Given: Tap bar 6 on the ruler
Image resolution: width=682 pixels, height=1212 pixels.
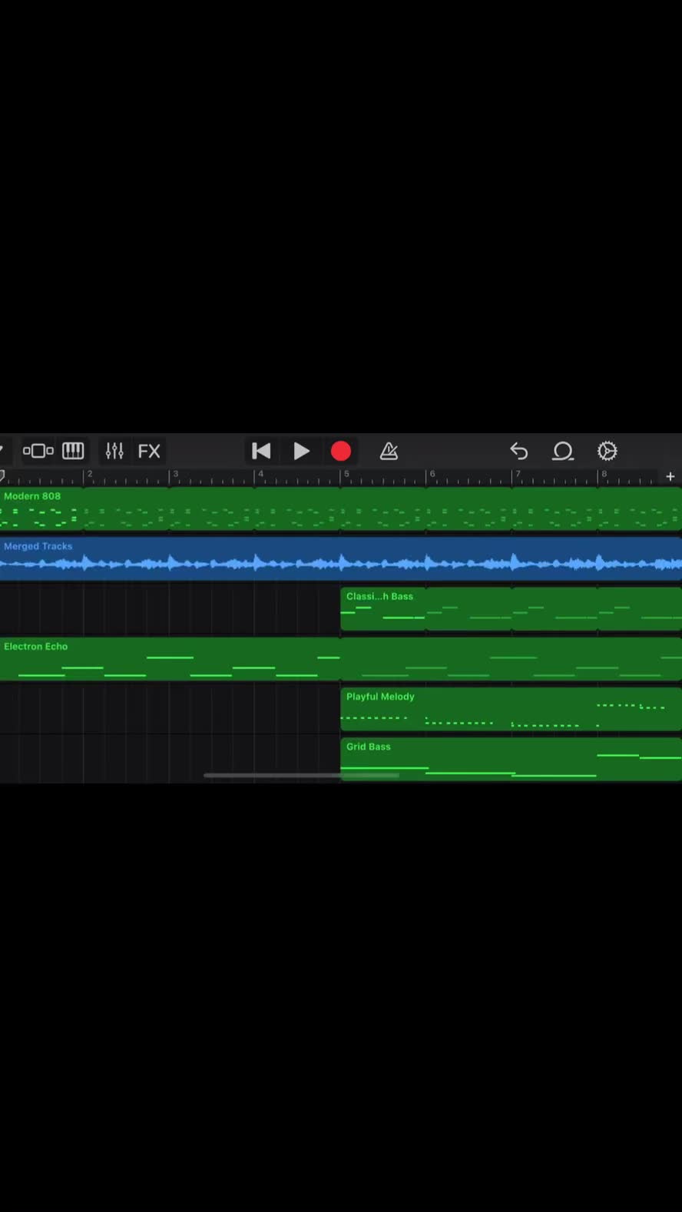Looking at the screenshot, I should [x=432, y=475].
